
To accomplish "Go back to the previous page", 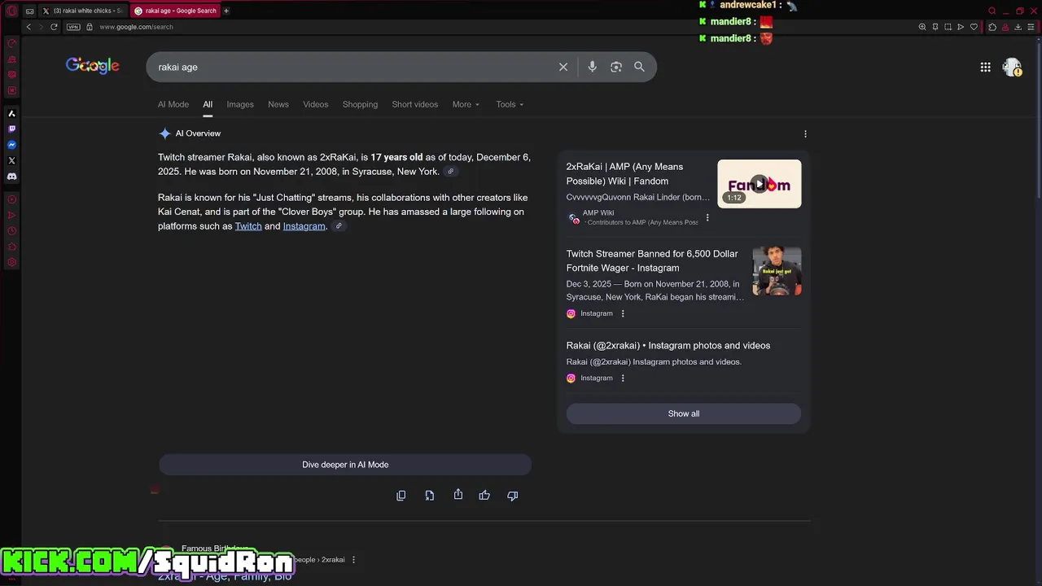I will (28, 27).
